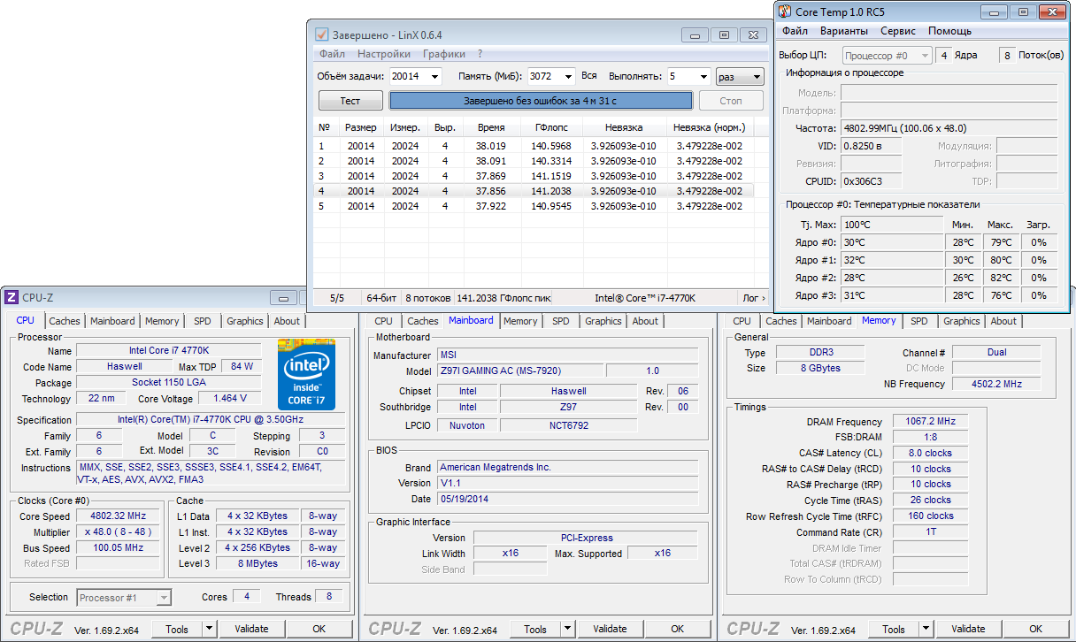This screenshot has height=642, width=1076.
Task: Open the 'Сервис' menu in Core Temp
Action: coord(898,31)
